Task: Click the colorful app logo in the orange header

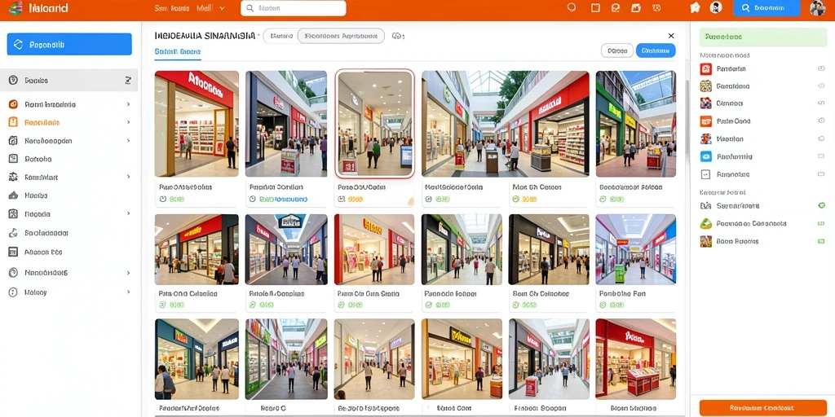Action: 15,8
